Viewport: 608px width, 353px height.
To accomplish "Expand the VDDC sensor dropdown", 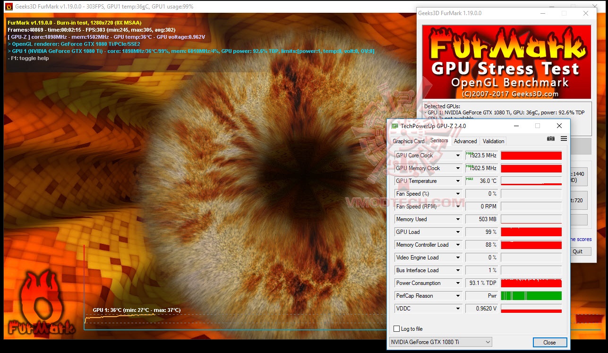I will tap(458, 309).
